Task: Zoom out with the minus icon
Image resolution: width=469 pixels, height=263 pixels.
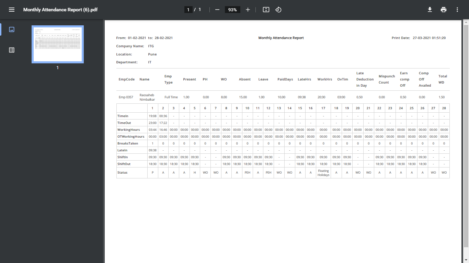Action: pyautogui.click(x=217, y=10)
